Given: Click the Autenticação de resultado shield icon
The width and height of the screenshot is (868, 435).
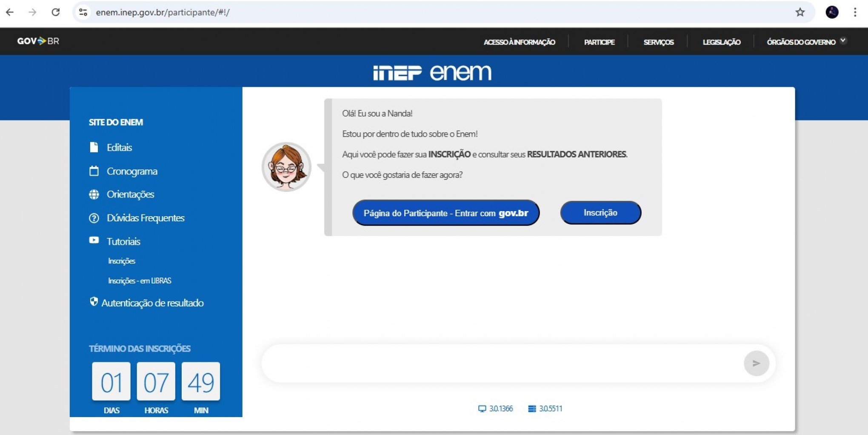Looking at the screenshot, I should click(94, 302).
